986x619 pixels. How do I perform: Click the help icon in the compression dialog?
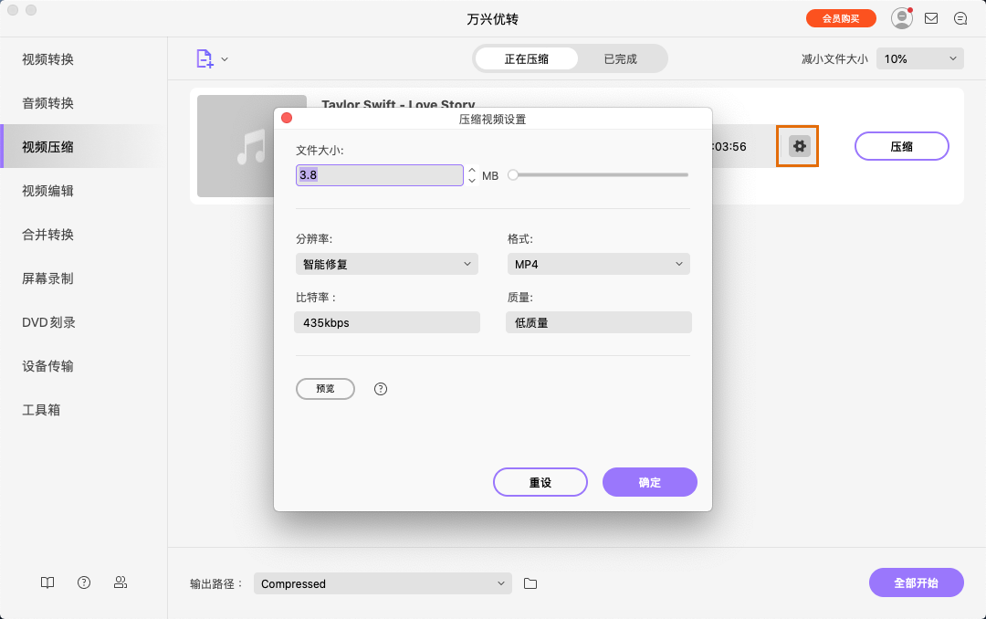[380, 388]
